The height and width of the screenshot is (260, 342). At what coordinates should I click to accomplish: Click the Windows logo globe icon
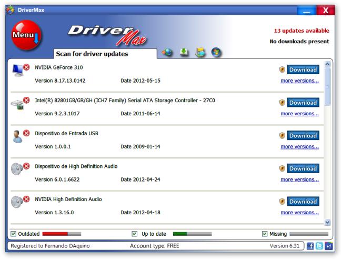(x=216, y=52)
